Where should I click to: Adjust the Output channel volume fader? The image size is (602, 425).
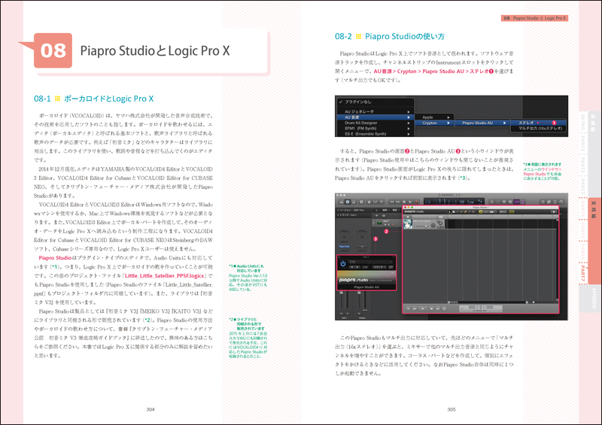tap(359, 293)
